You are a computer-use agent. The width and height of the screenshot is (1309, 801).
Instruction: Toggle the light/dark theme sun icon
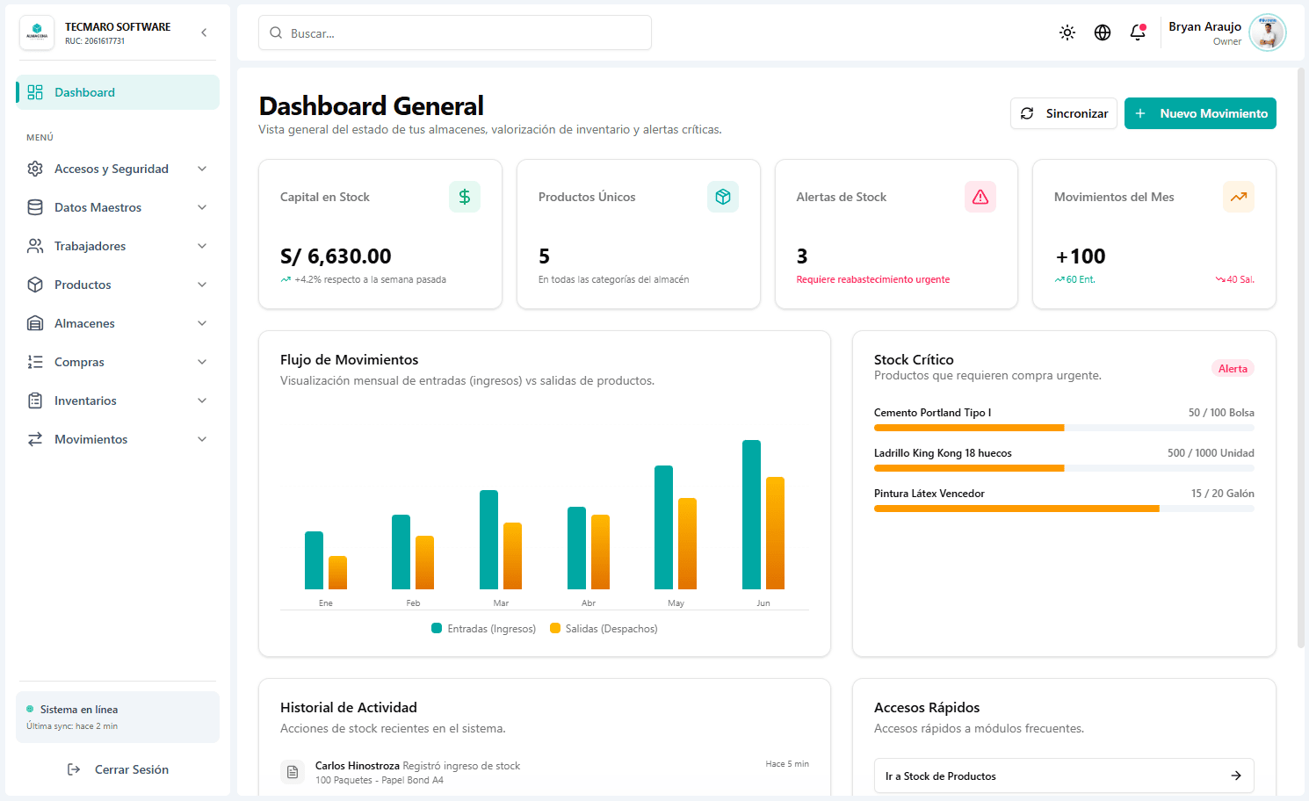1067,32
